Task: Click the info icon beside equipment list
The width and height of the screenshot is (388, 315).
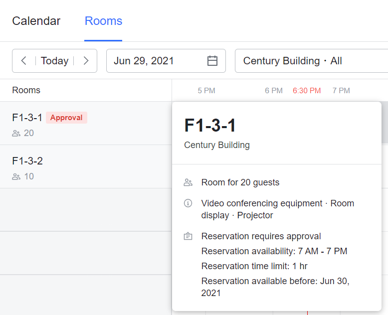Action: coord(188,203)
